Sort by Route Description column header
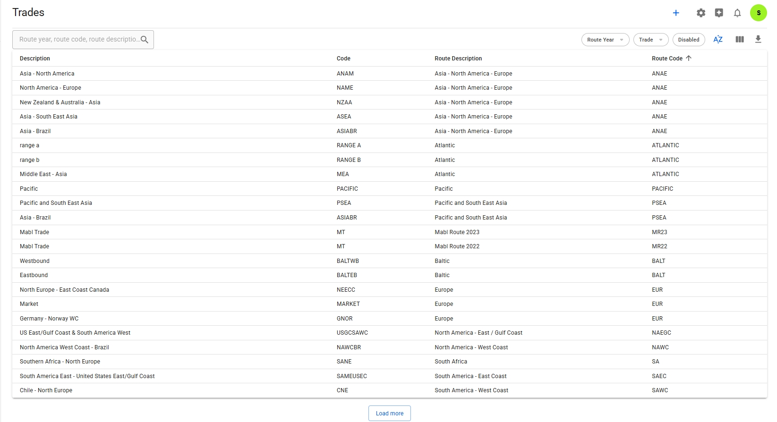 coord(458,59)
